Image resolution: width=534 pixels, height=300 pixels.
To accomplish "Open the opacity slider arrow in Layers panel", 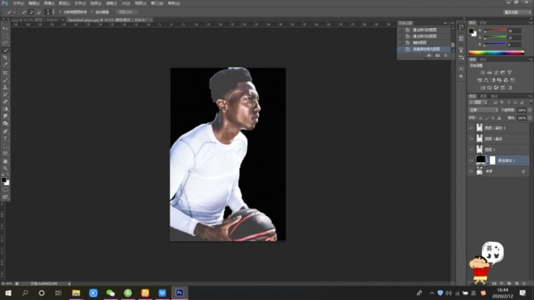I will click(x=529, y=110).
